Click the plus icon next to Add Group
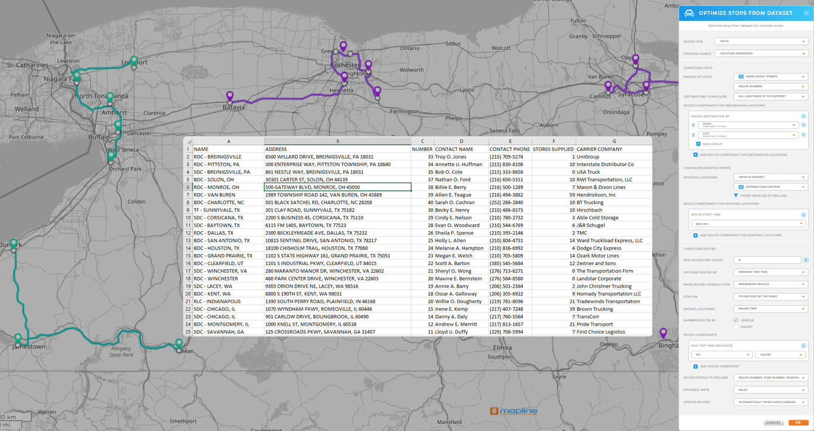Viewport: 814px width, 431px height. [x=698, y=144]
